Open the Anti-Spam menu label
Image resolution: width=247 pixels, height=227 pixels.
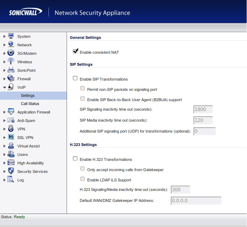pyautogui.click(x=26, y=121)
